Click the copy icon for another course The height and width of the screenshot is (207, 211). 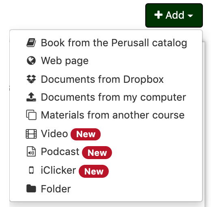pyautogui.click(x=31, y=115)
